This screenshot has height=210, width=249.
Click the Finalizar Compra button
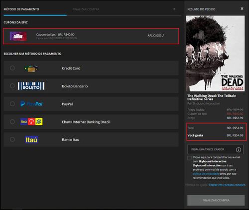pyautogui.click(x=216, y=200)
